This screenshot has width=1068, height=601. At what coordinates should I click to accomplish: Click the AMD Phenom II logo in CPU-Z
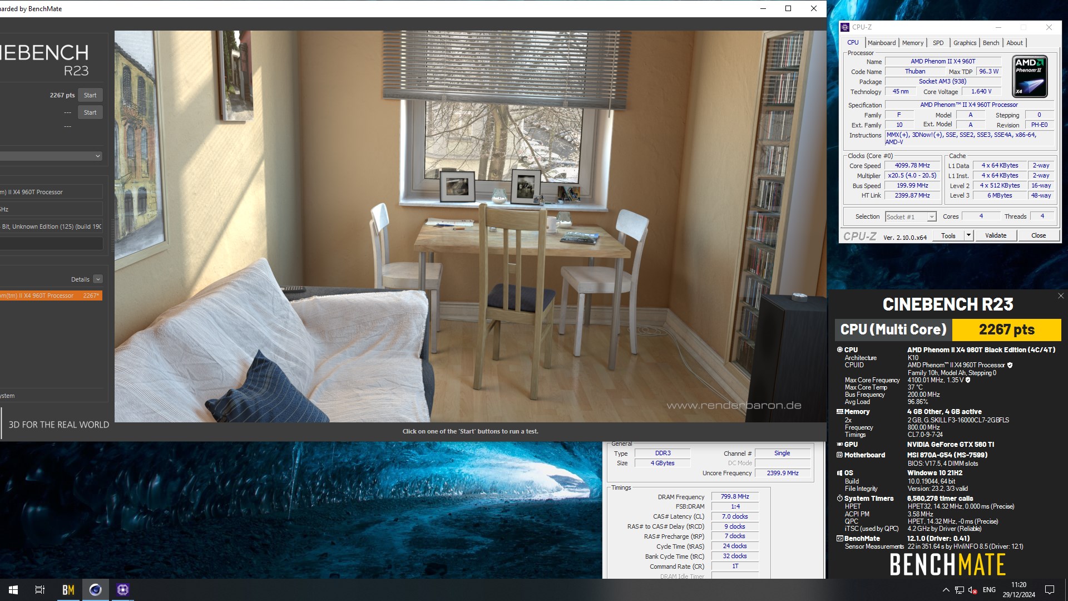(x=1030, y=76)
